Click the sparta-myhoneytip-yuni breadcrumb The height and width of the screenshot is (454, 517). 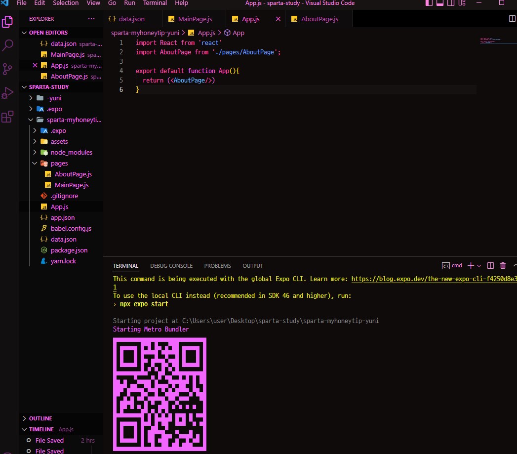(145, 33)
